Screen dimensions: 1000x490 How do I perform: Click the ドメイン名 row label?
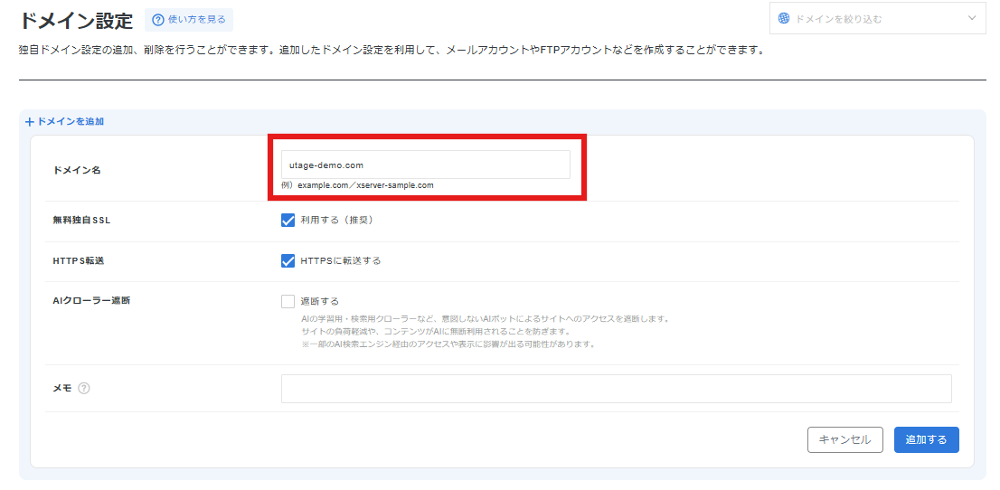coord(77,170)
